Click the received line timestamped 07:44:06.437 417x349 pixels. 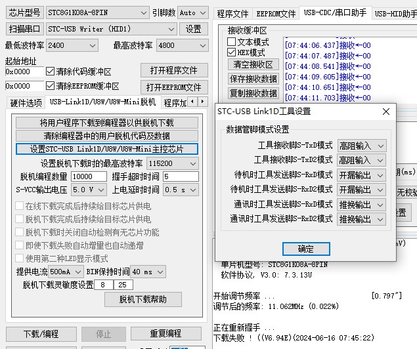tap(328, 45)
